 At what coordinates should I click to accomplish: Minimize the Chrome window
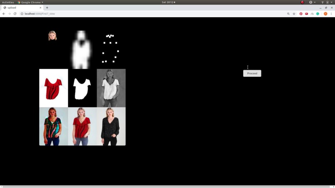coord(320,8)
